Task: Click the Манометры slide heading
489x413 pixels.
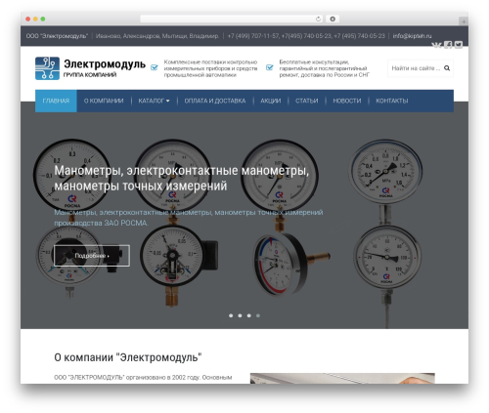Action: [182, 178]
